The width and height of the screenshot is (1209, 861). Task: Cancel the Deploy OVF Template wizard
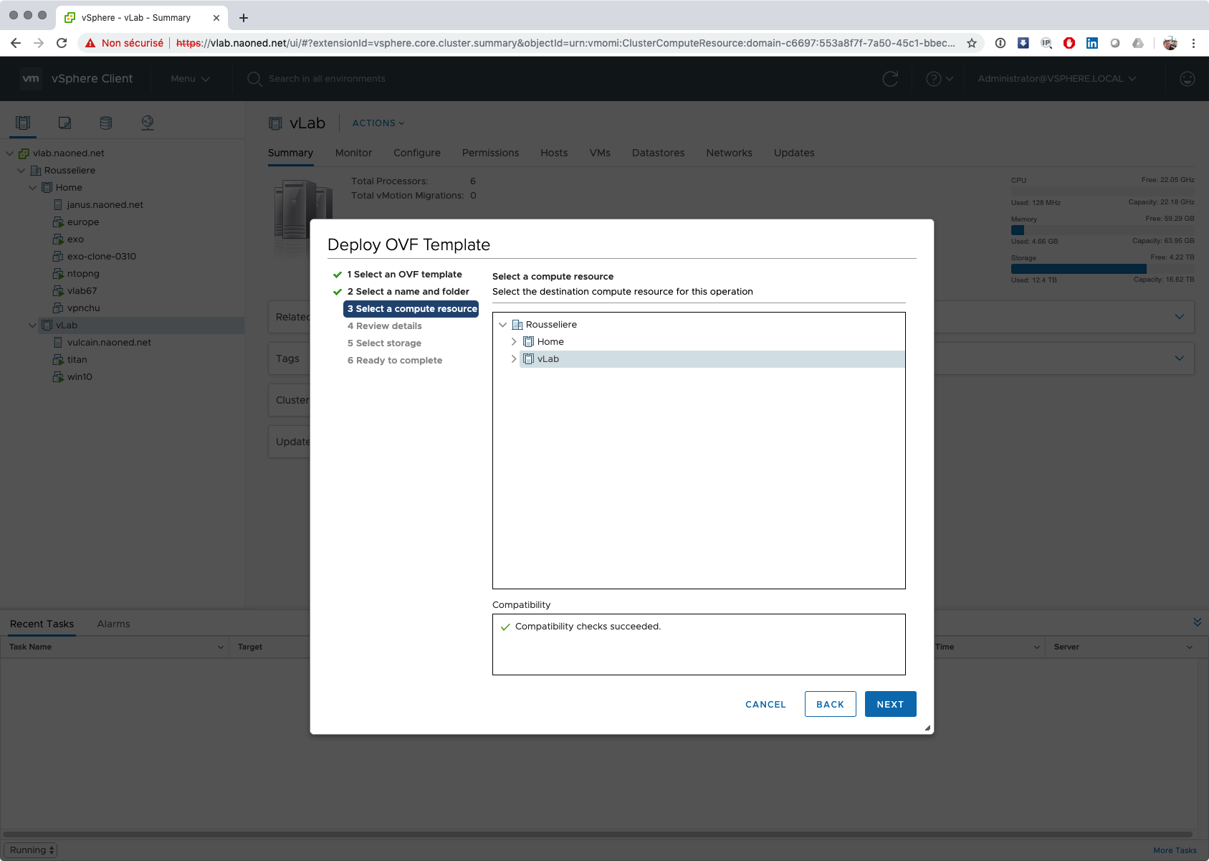[x=765, y=704]
